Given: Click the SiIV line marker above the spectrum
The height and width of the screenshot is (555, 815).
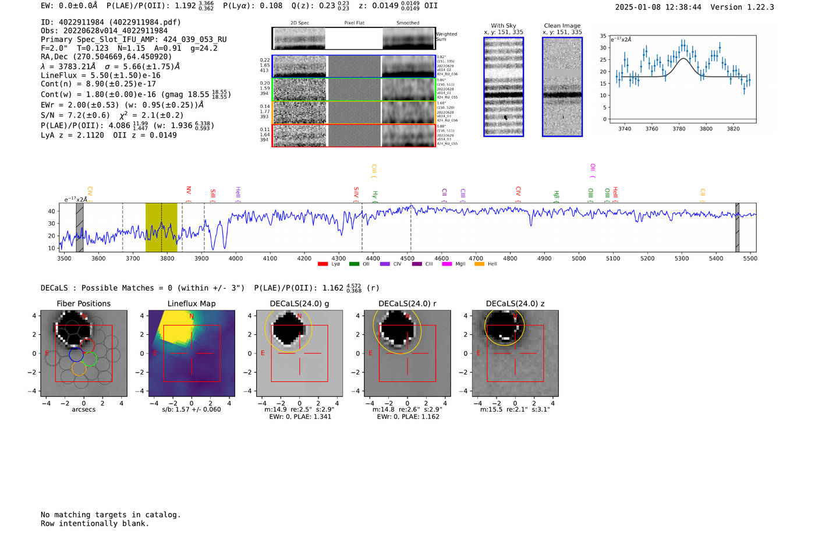Looking at the screenshot, I should pyautogui.click(x=356, y=194).
